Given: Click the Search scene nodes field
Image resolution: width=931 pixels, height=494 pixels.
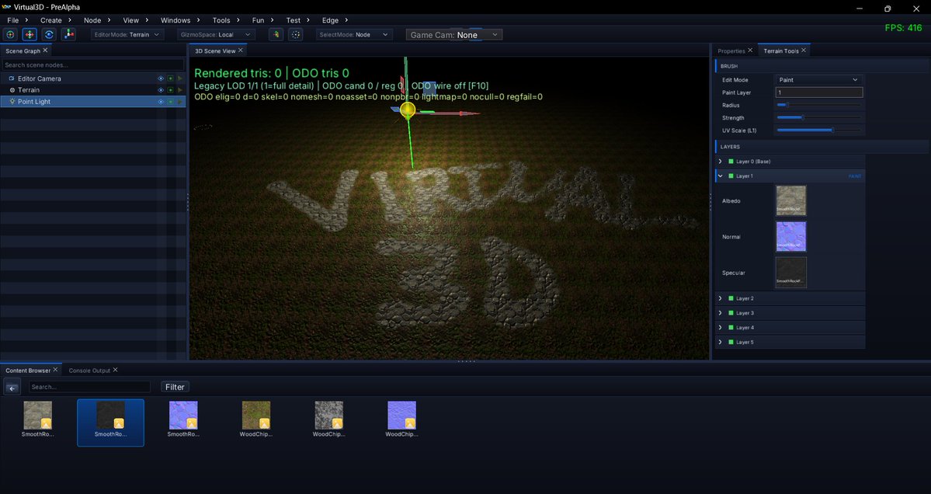Looking at the screenshot, I should pos(93,64).
